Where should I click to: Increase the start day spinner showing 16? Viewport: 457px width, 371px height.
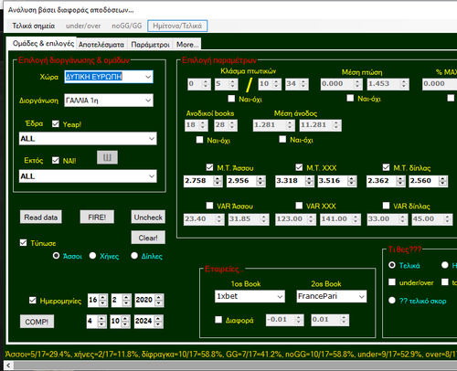tap(103, 297)
